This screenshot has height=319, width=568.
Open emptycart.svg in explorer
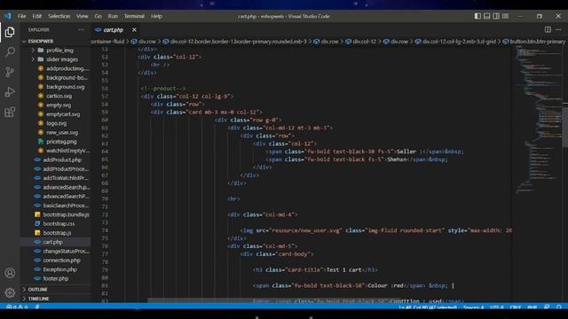coord(59,114)
